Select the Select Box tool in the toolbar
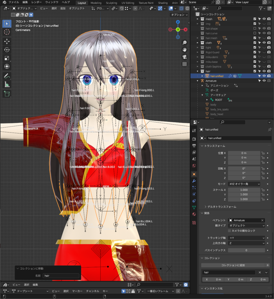This screenshot has width=274, height=299. click(x=7, y=24)
